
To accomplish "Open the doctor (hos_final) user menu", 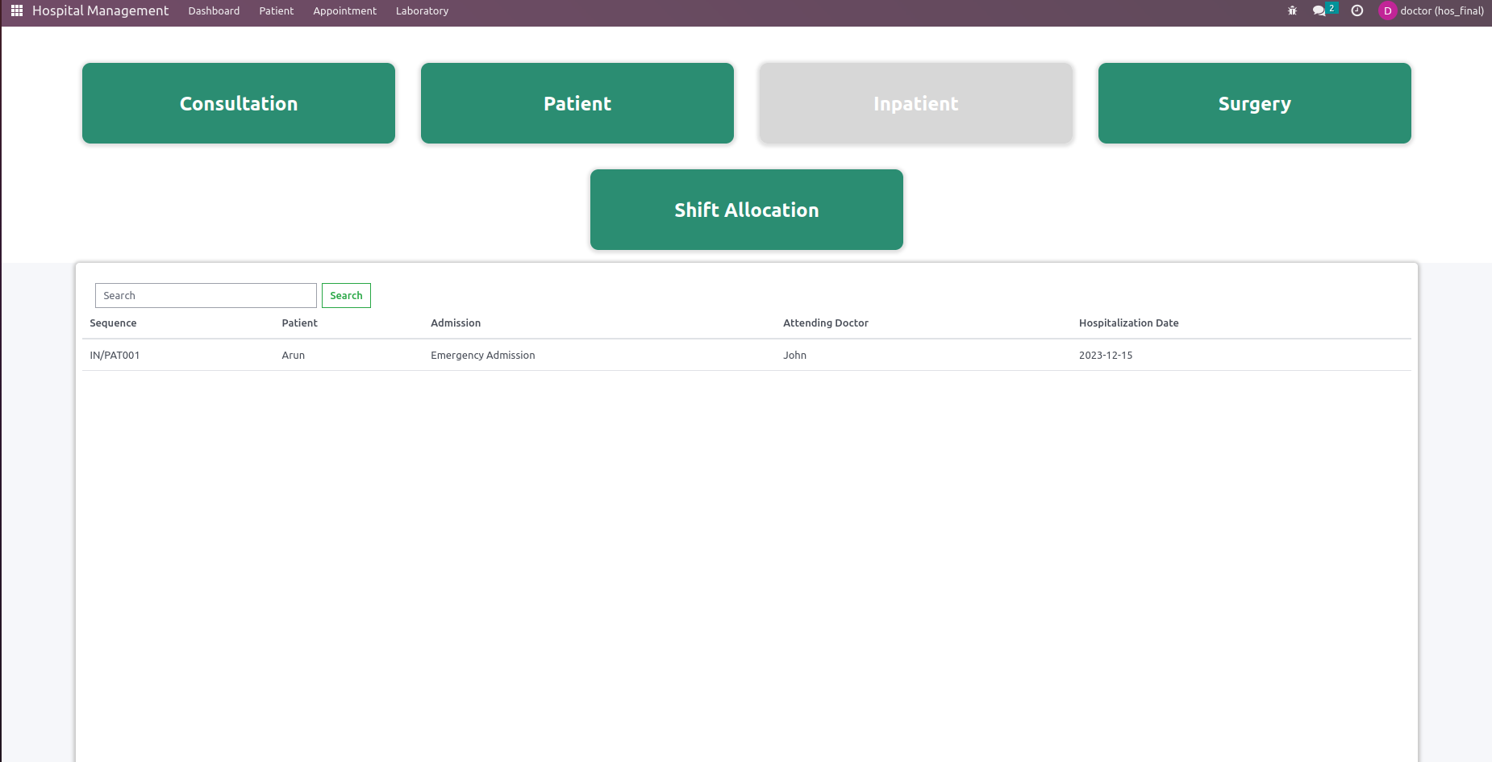I will pyautogui.click(x=1441, y=10).
